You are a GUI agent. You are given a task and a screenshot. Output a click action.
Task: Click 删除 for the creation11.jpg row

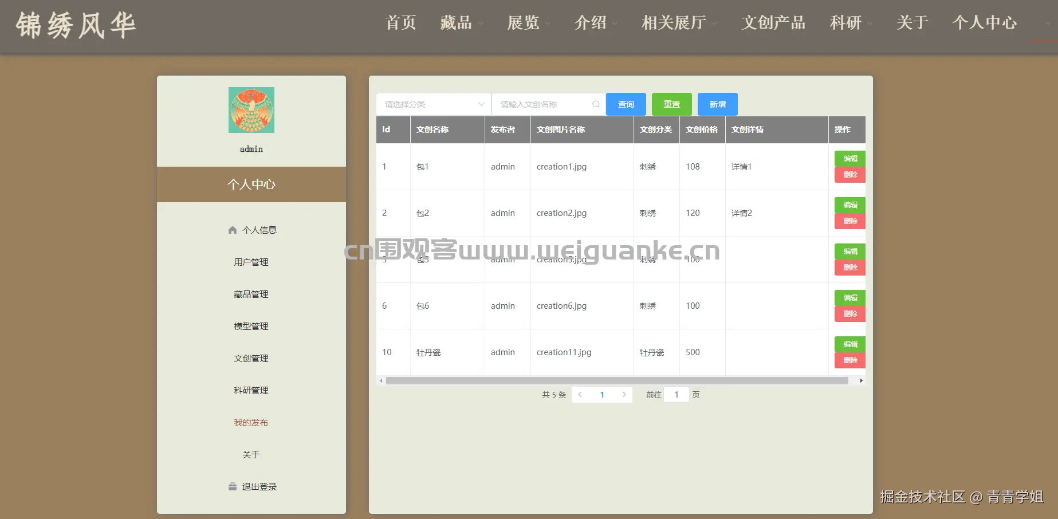tap(850, 360)
